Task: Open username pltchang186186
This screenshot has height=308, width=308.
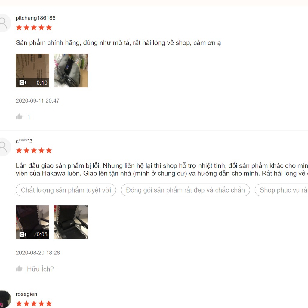Action: click(x=35, y=18)
